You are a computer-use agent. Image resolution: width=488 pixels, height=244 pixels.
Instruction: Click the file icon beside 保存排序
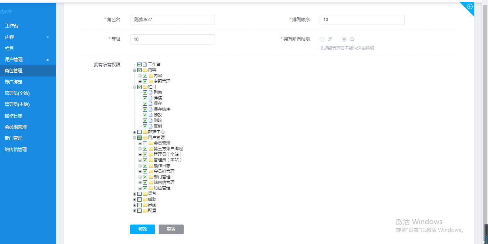(x=150, y=109)
